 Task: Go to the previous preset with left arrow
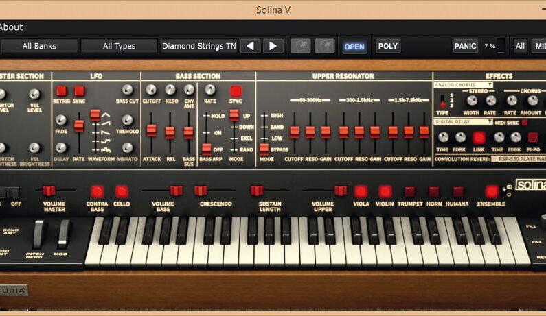(250, 46)
